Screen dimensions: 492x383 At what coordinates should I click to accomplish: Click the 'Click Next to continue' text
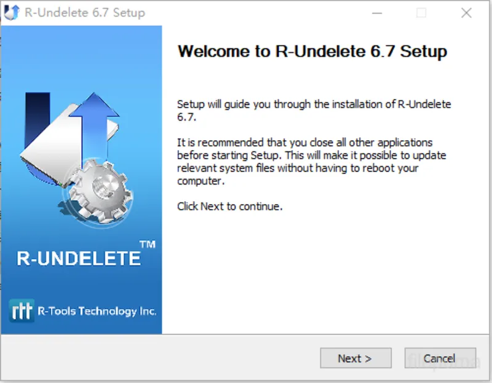click(229, 207)
